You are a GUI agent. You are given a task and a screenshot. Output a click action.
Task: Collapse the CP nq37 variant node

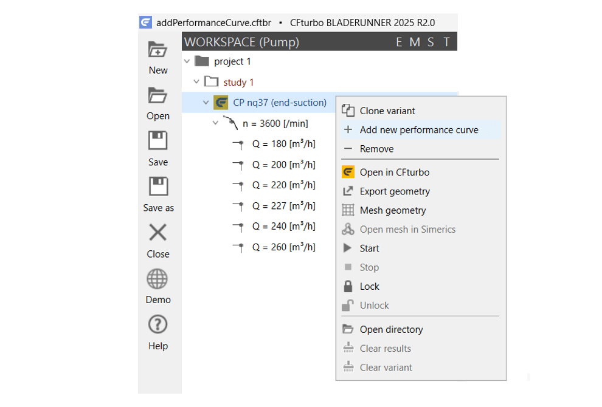point(206,103)
